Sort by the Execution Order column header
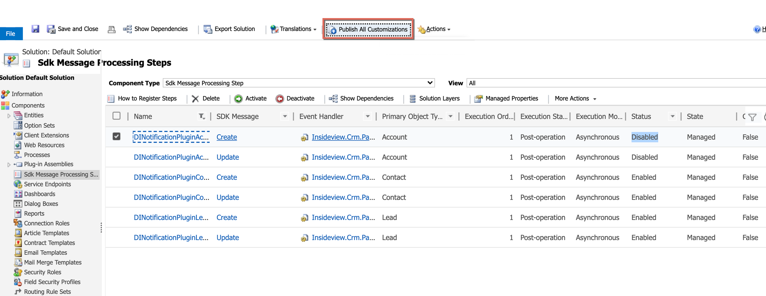 [x=489, y=117]
